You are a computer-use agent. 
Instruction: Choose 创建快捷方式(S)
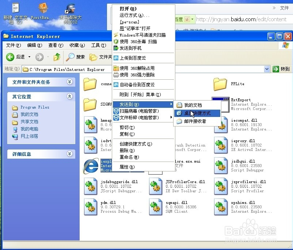click(x=144, y=144)
